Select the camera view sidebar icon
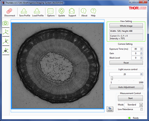This screenshot has height=121, width=149. [5, 23]
